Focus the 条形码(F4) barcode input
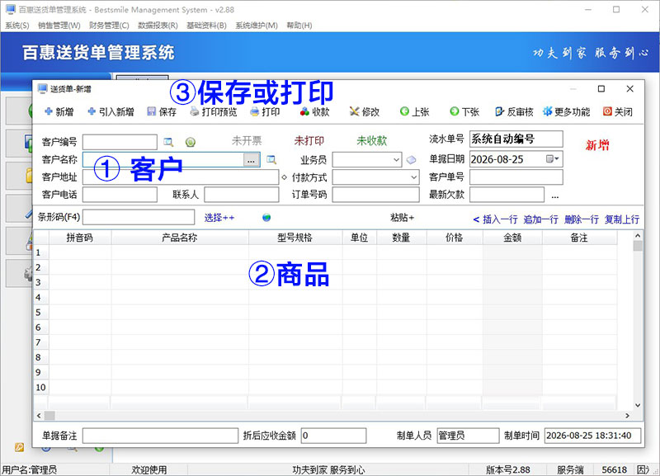660x476 pixels. 139,217
